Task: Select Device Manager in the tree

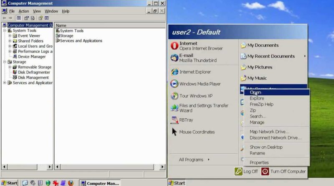Action: coord(29,56)
